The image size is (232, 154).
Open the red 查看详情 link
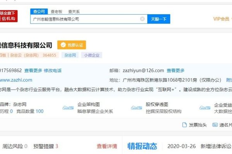pos(107,146)
